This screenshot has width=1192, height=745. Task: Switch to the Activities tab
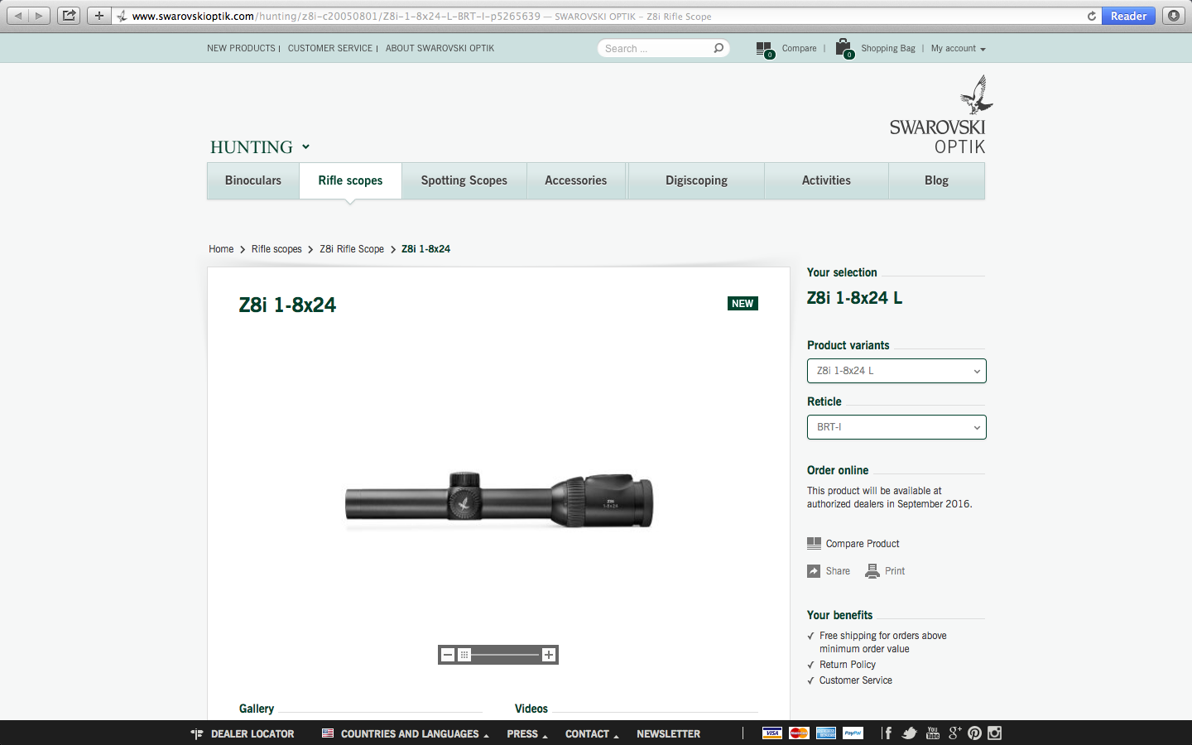(x=826, y=180)
